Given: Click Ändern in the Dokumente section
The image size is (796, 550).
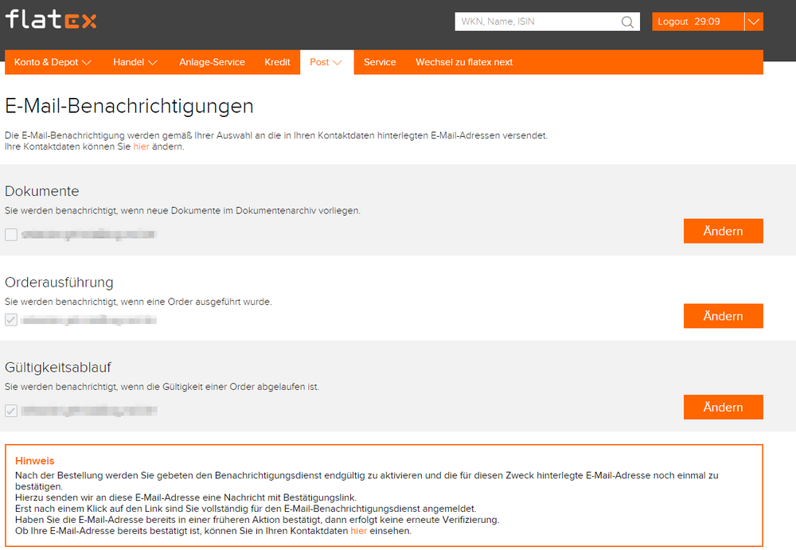Looking at the screenshot, I should (x=723, y=231).
